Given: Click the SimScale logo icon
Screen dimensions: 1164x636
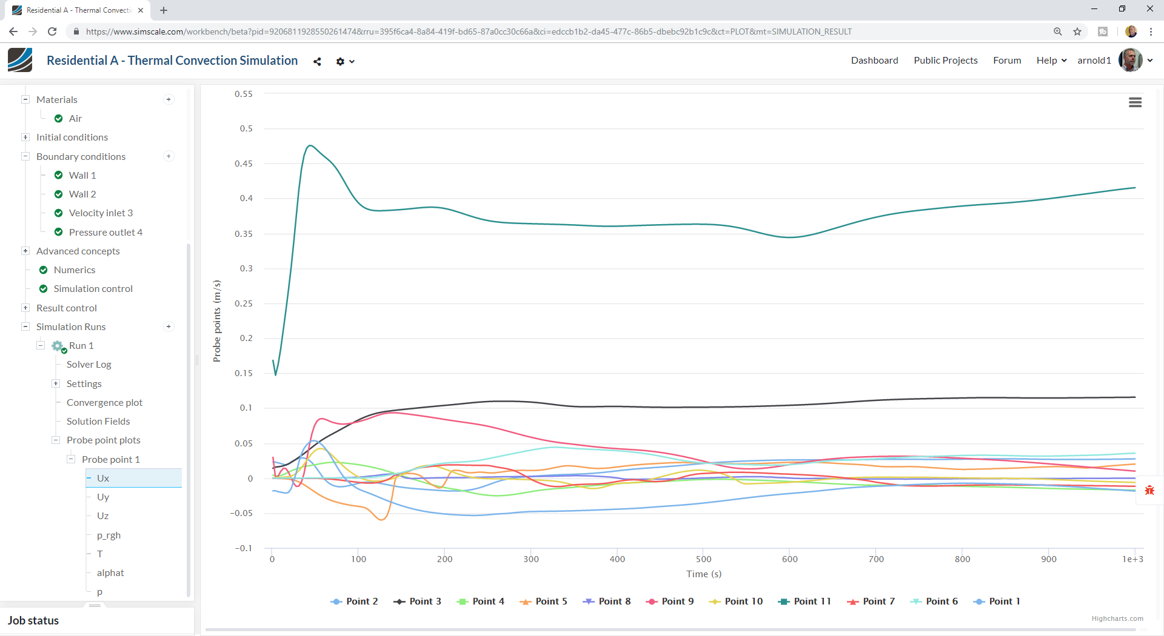Looking at the screenshot, I should 20,61.
